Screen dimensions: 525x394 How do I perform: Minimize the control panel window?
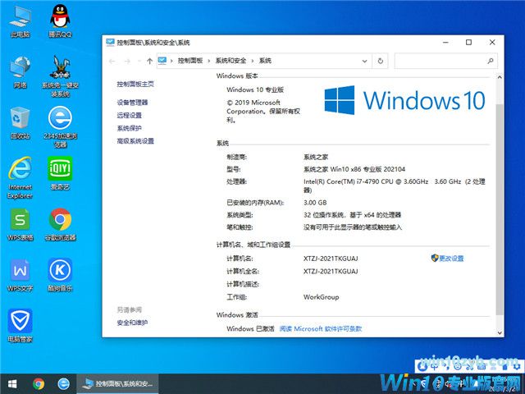445,42
